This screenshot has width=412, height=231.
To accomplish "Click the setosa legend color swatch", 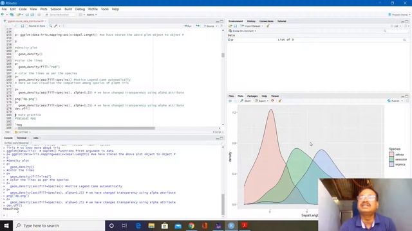I will click(x=391, y=155).
